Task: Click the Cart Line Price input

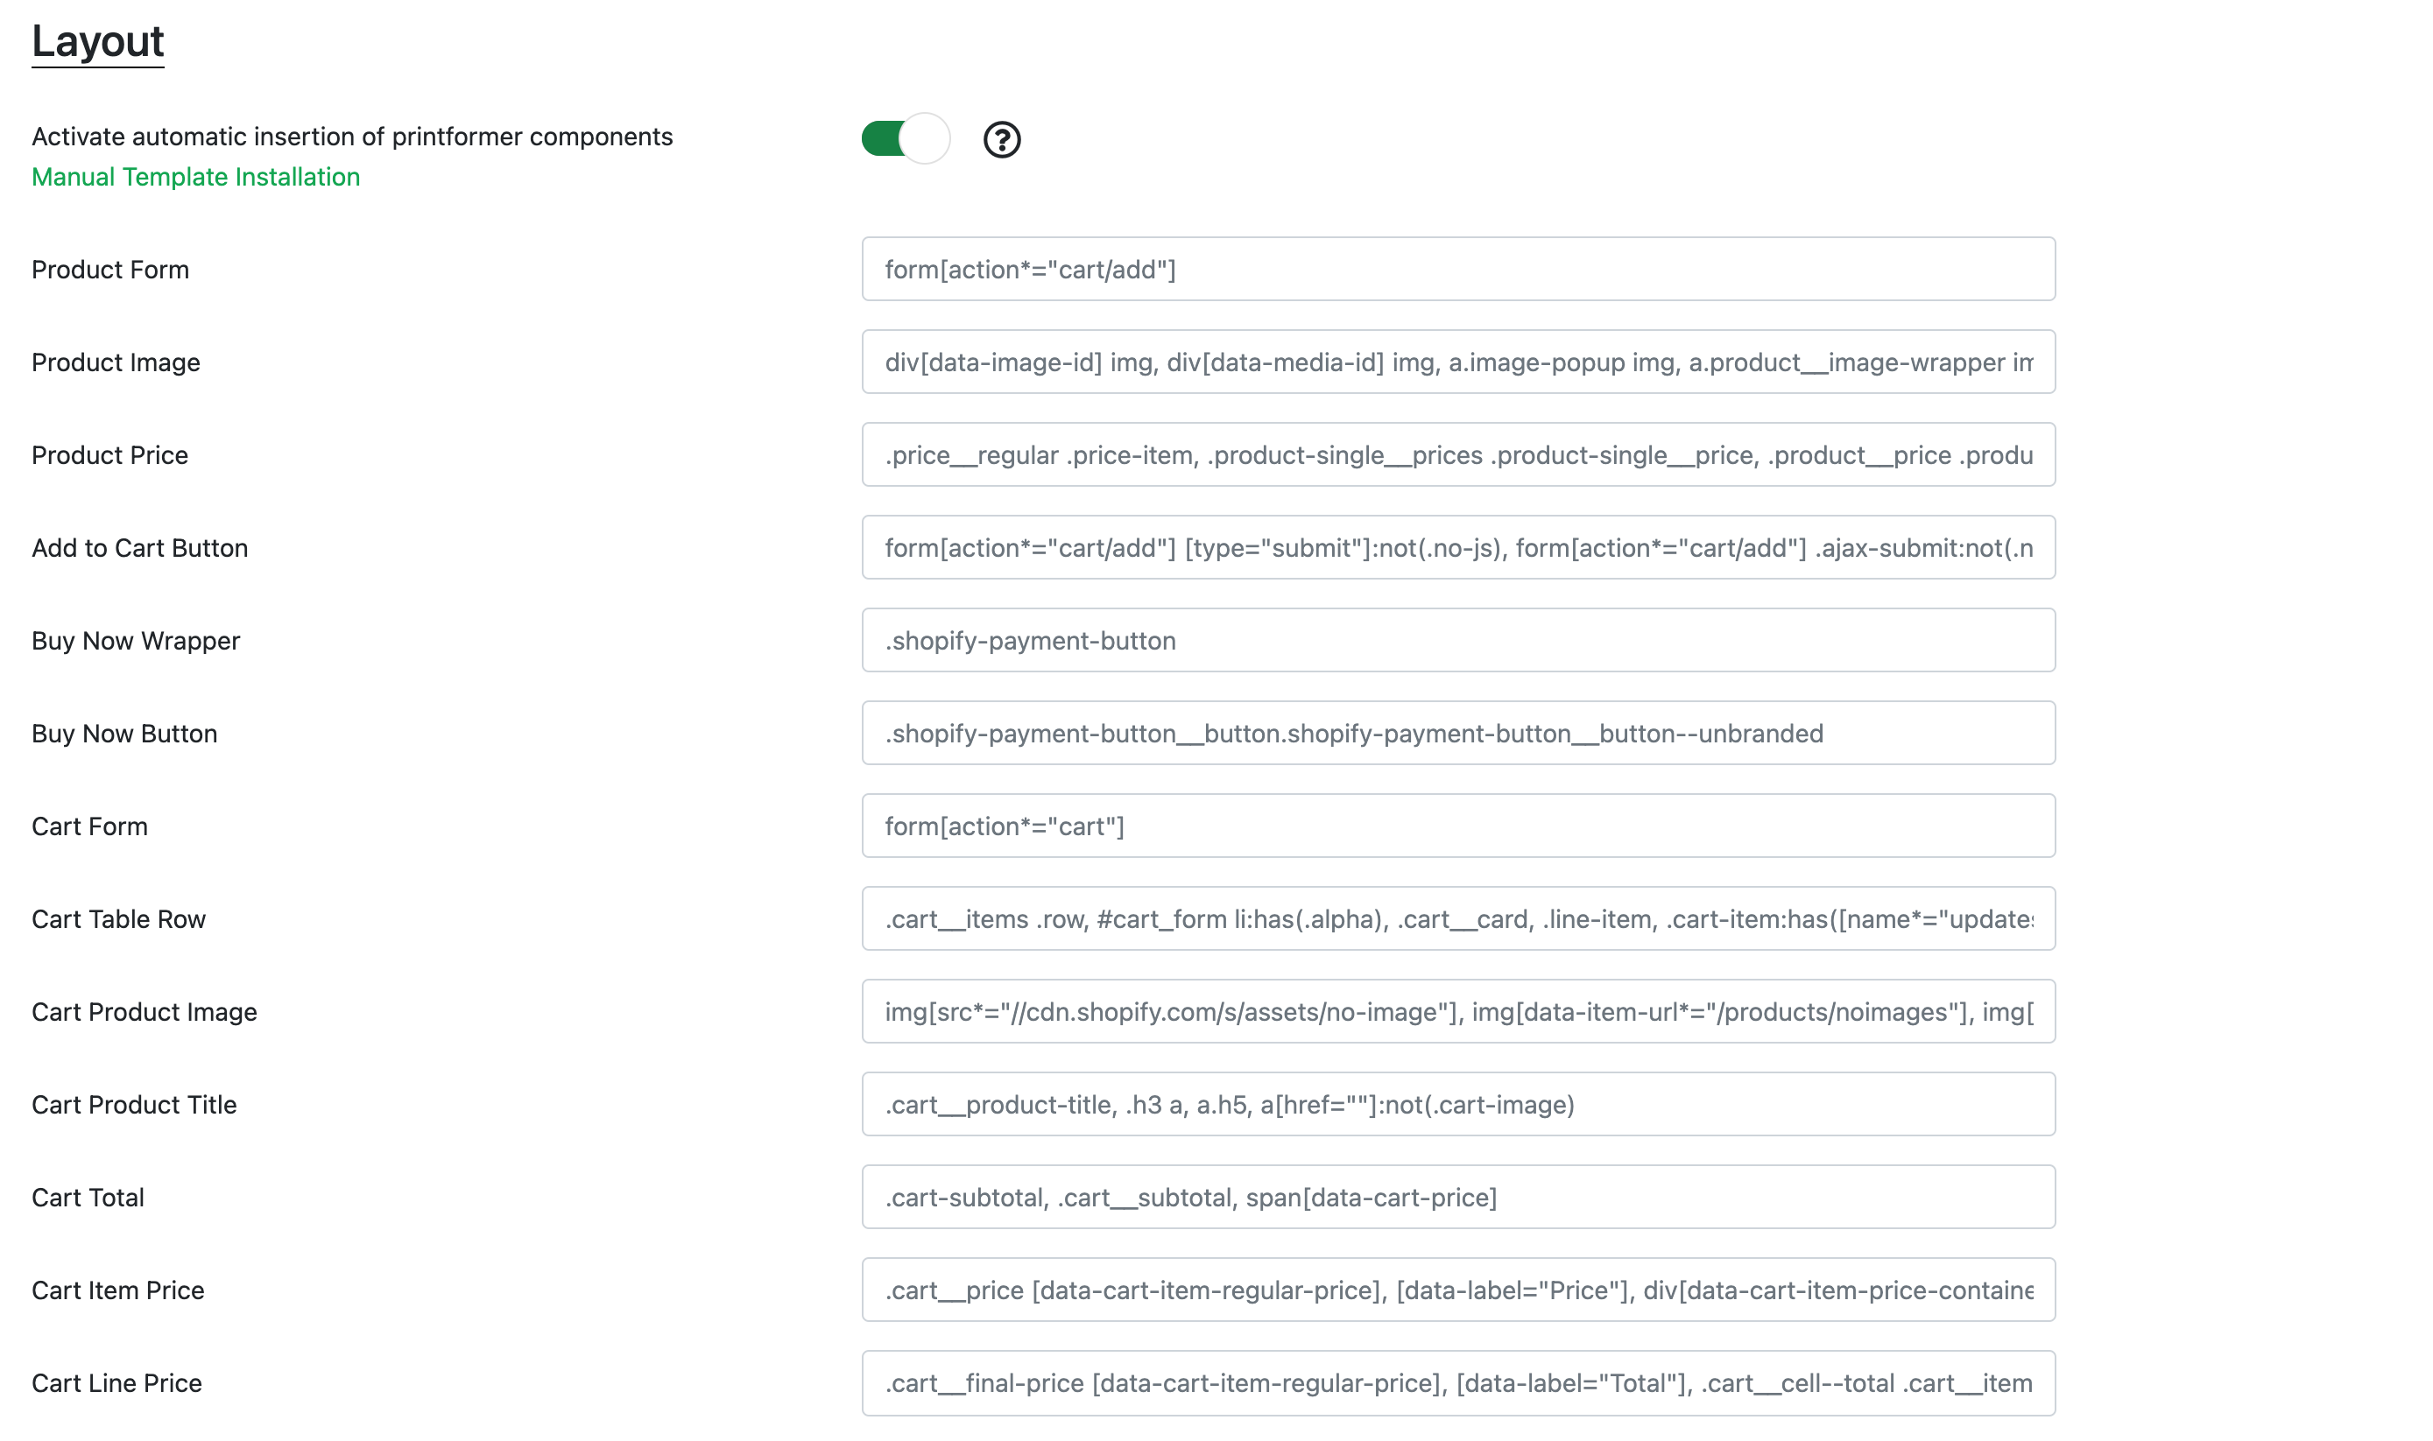Action: 1456,1381
